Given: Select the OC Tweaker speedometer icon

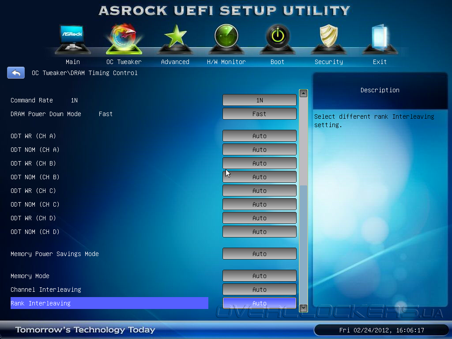Looking at the screenshot, I should pyautogui.click(x=124, y=39).
